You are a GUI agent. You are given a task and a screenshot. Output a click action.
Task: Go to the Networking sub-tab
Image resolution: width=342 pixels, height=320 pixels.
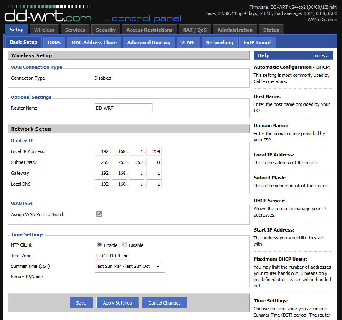point(220,43)
